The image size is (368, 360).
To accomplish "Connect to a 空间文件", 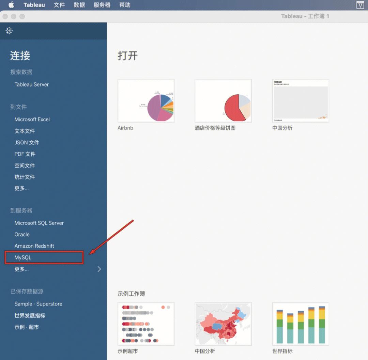I will tap(25, 165).
